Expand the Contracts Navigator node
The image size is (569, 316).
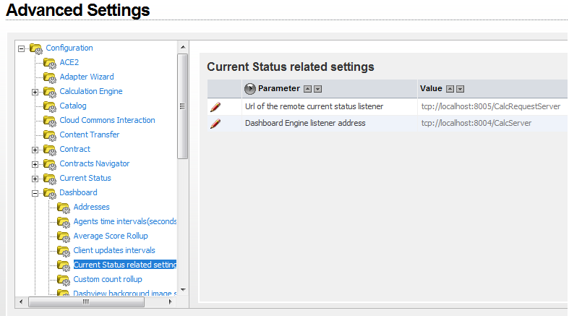pos(35,164)
